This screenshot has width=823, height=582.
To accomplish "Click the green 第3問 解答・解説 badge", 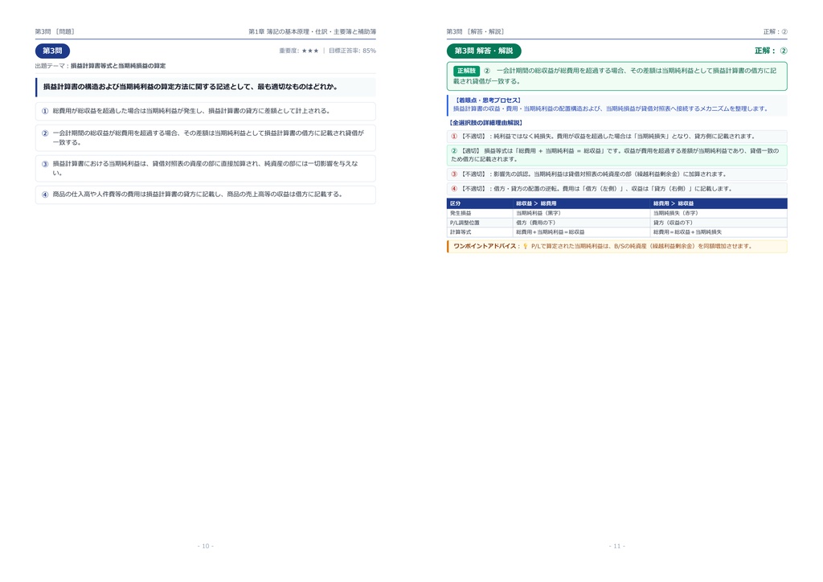I will point(483,51).
